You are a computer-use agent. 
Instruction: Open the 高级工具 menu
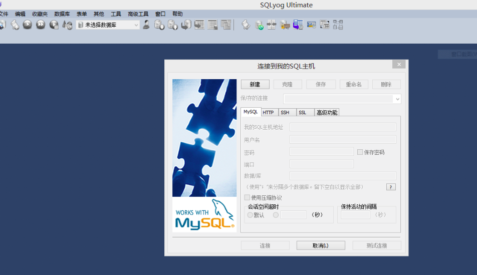[x=138, y=14]
